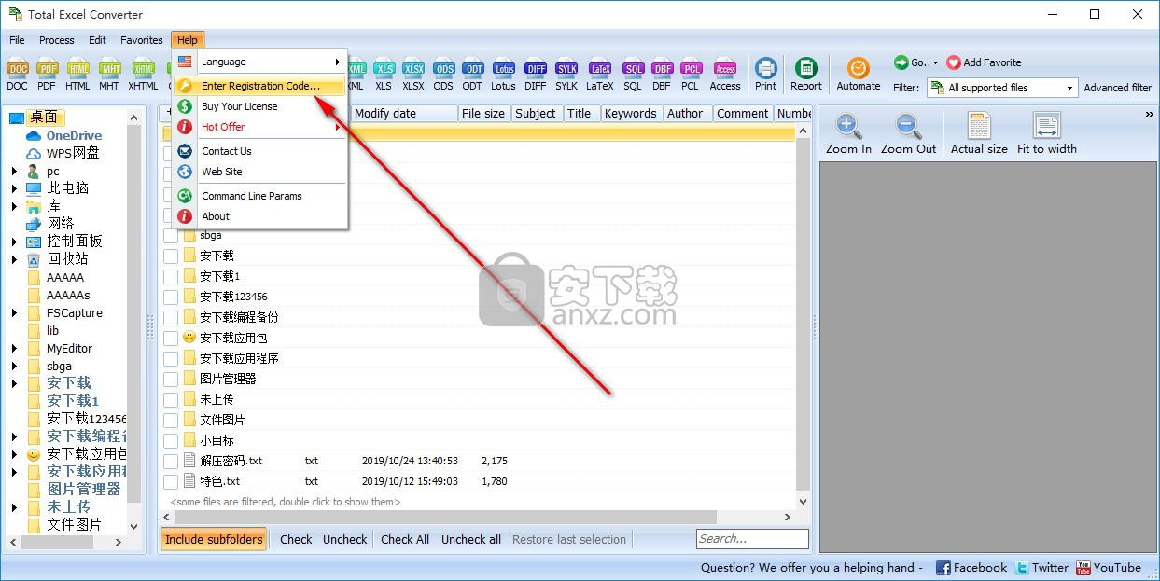Convert to XLS format icon
1160x581 pixels.
[x=384, y=75]
